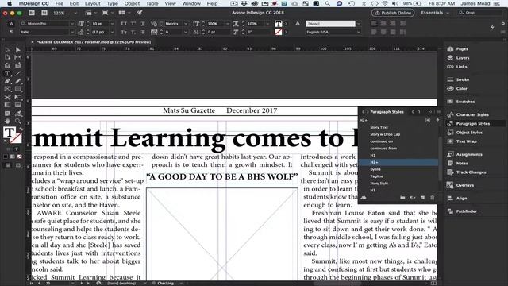Select the Direct Selection tool

point(18,49)
